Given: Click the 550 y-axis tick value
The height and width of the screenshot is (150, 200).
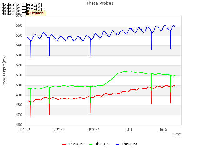Looking at the screenshot, I should point(19,35).
